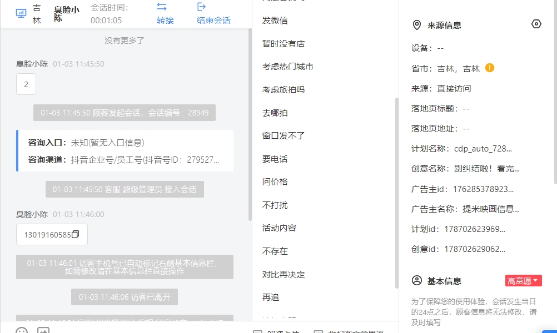The width and height of the screenshot is (557, 333).
Task: Click the 会话时间 00:01:05 timer
Action: click(x=110, y=14)
